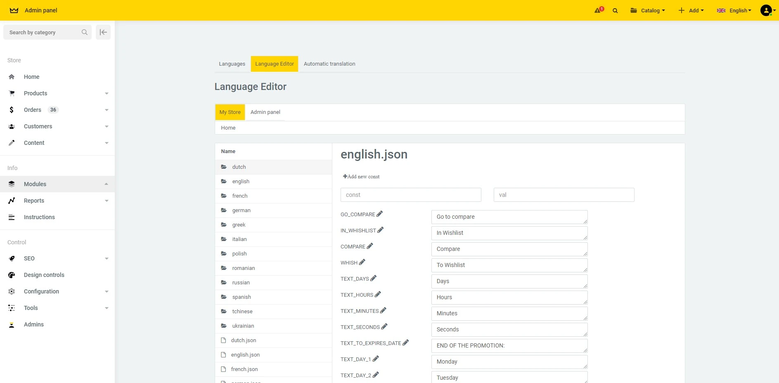Click the Admins icon in sidebar
779x383 pixels.
point(12,324)
